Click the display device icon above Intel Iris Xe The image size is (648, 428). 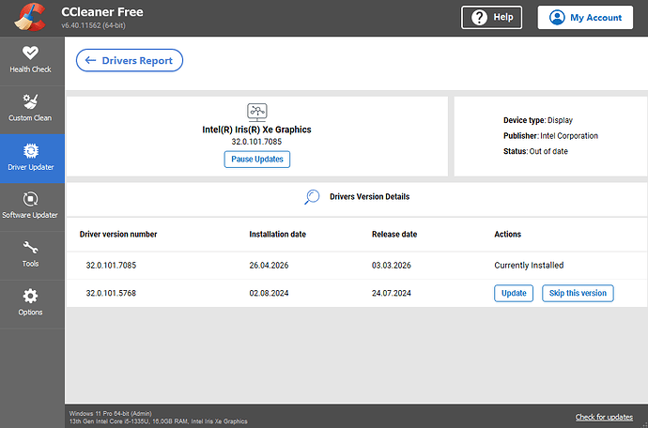pos(257,113)
